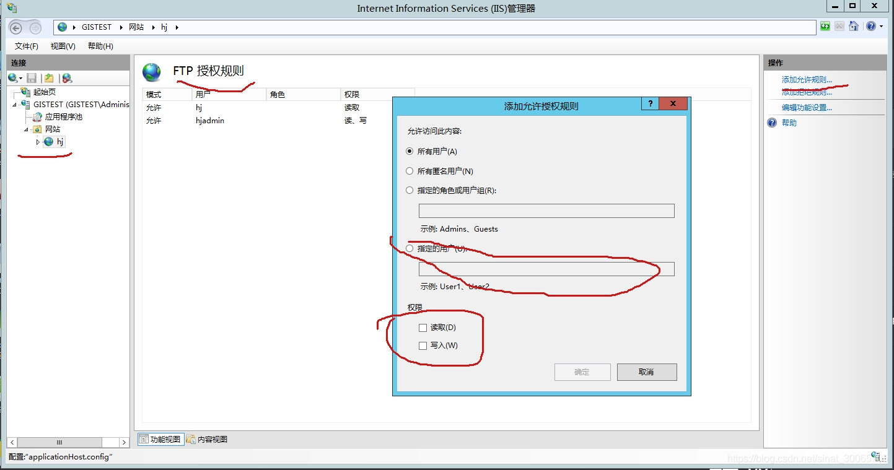Screen dimensions: 894x470
Task: Click the dialog's ? help button in title bar
Action: (x=649, y=104)
